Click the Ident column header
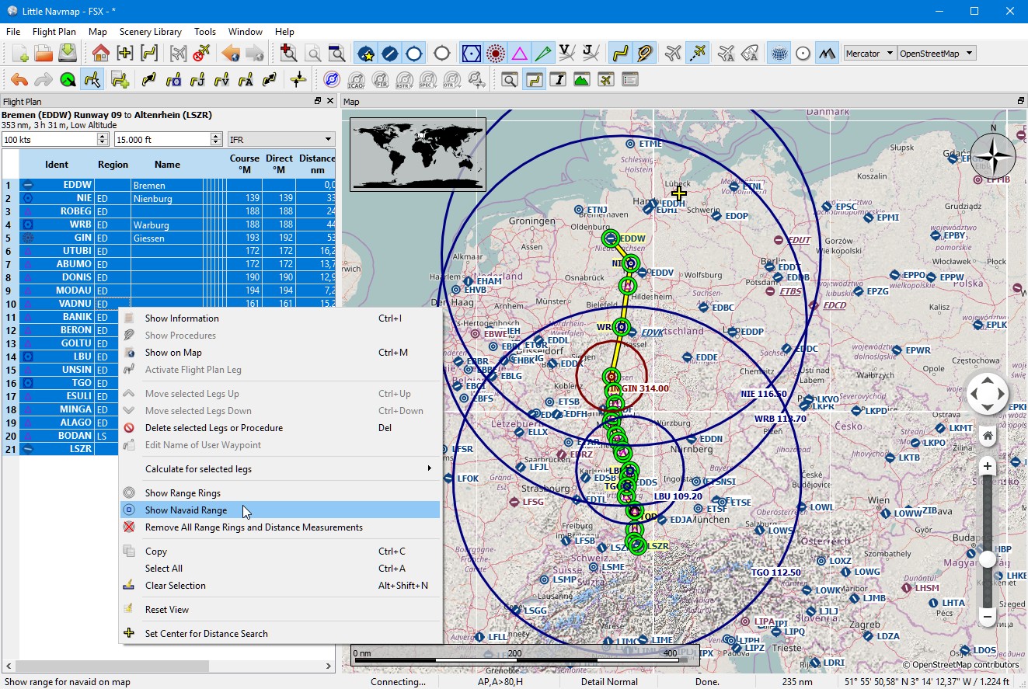 [57, 165]
